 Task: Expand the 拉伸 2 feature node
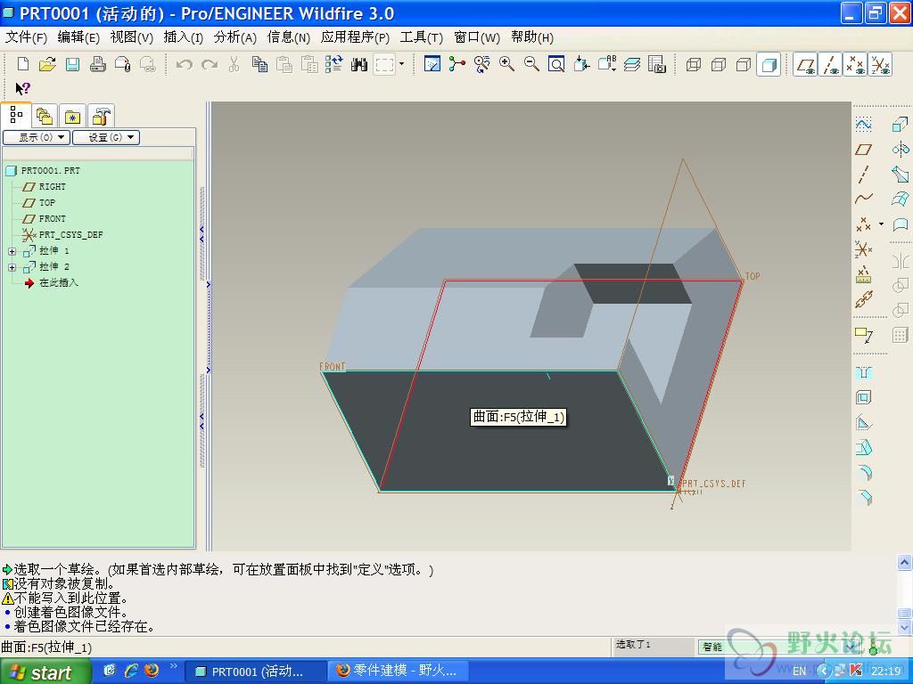point(12,267)
